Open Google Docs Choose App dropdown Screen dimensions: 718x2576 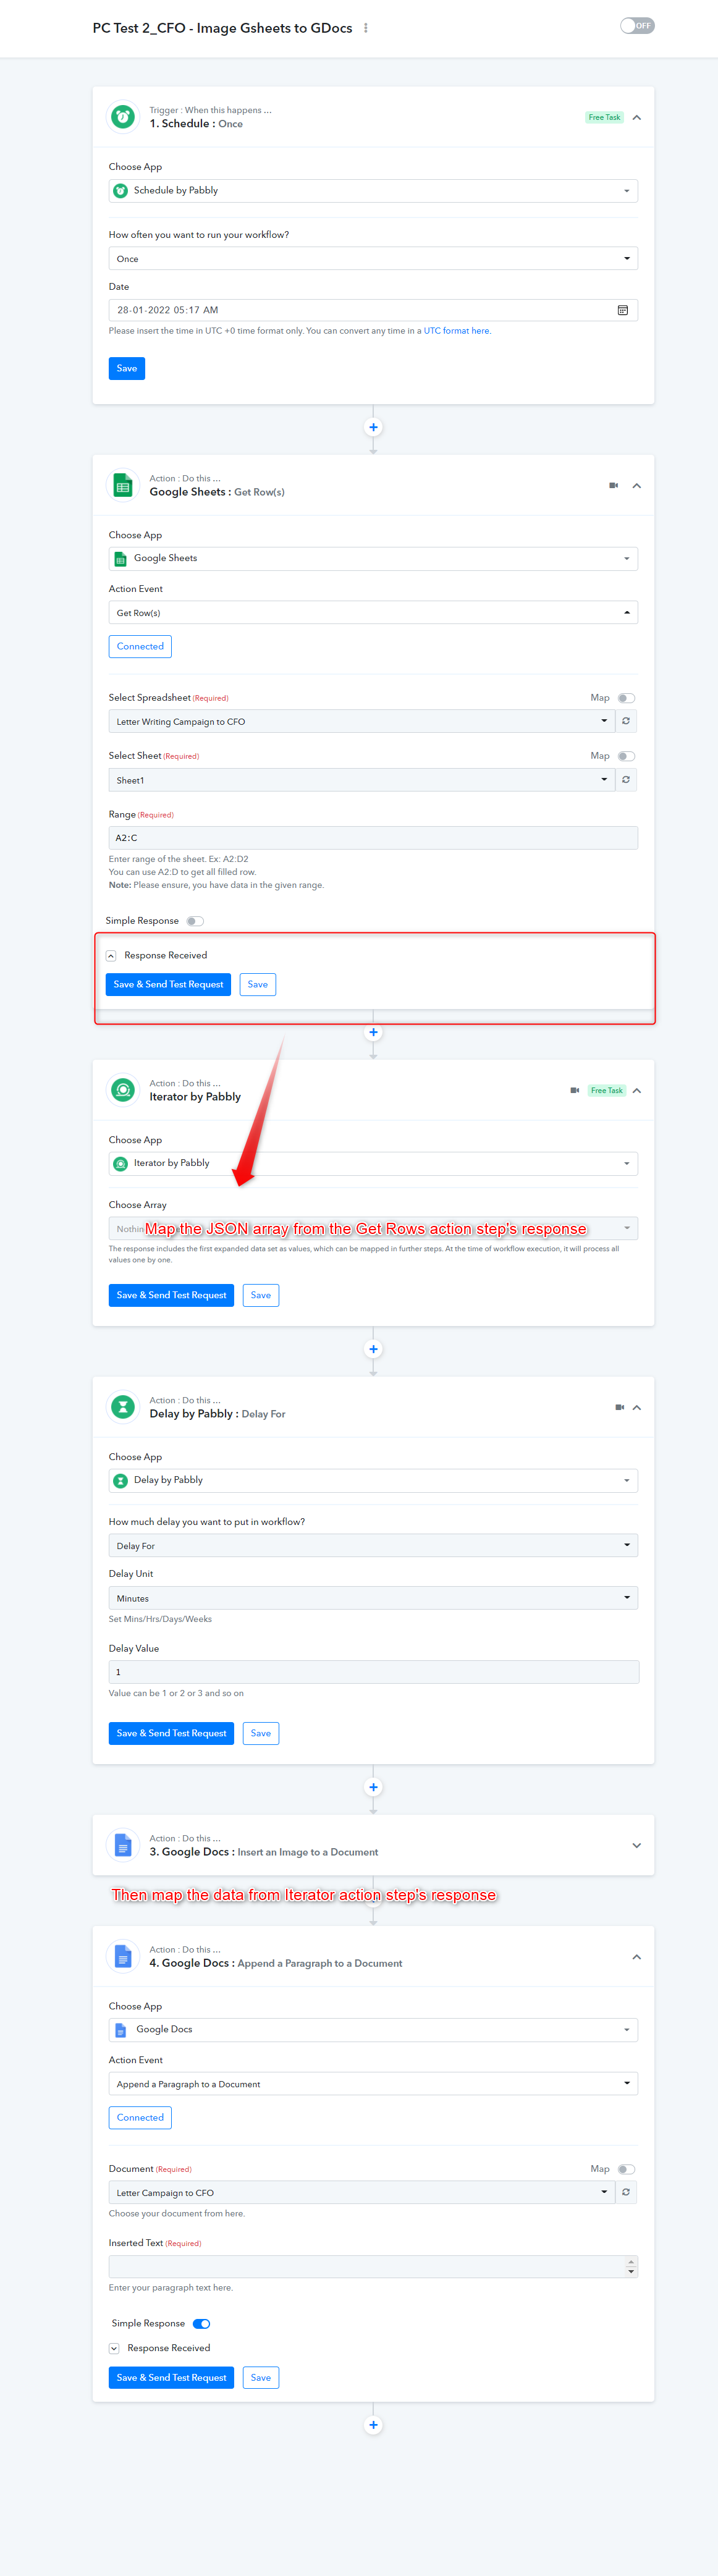pos(373,2030)
